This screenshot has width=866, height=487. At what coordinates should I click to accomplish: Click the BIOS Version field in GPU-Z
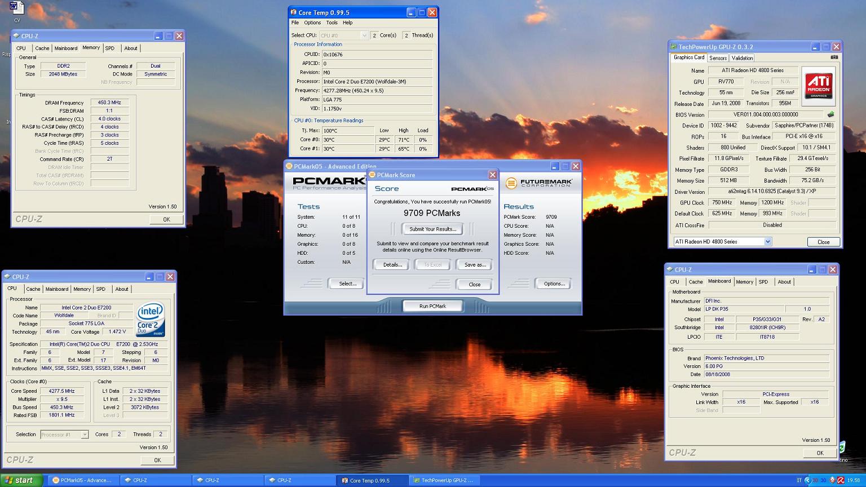click(x=766, y=114)
